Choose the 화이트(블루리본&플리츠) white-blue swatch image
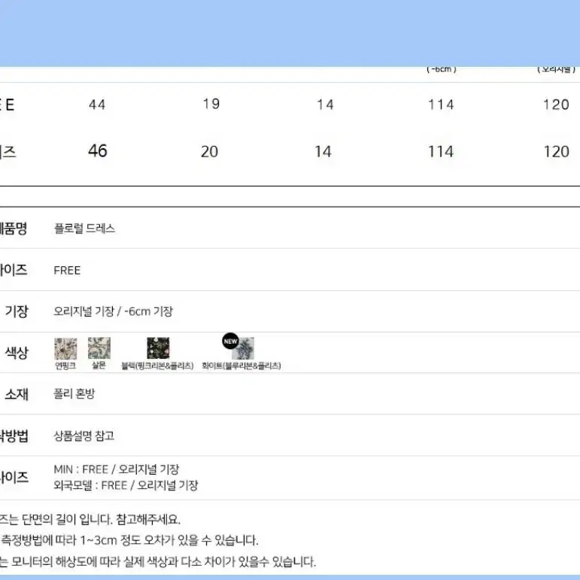580x580 pixels. coord(243,348)
